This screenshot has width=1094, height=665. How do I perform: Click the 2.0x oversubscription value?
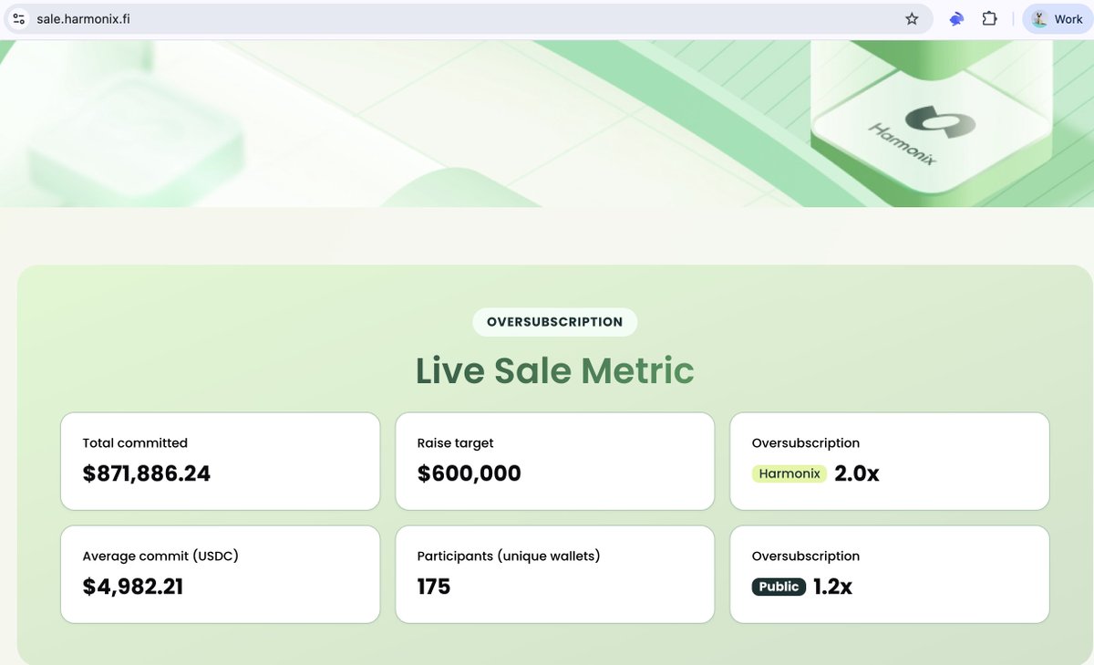click(x=857, y=473)
